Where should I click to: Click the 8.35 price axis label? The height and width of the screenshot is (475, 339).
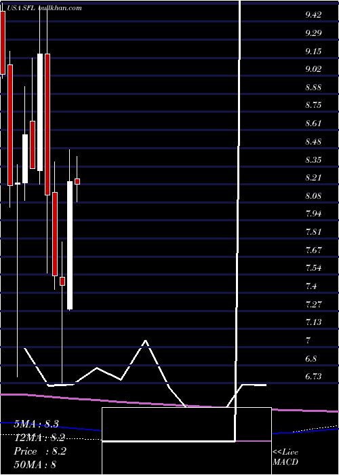[x=313, y=159]
